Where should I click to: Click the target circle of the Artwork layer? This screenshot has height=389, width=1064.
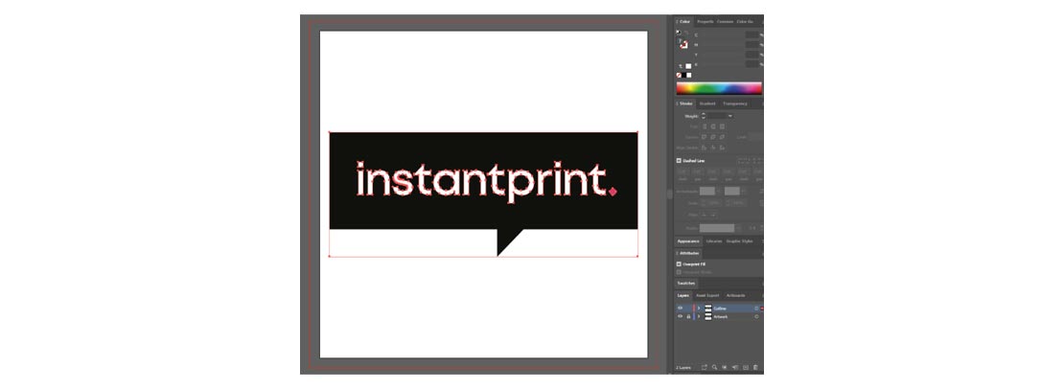(756, 316)
